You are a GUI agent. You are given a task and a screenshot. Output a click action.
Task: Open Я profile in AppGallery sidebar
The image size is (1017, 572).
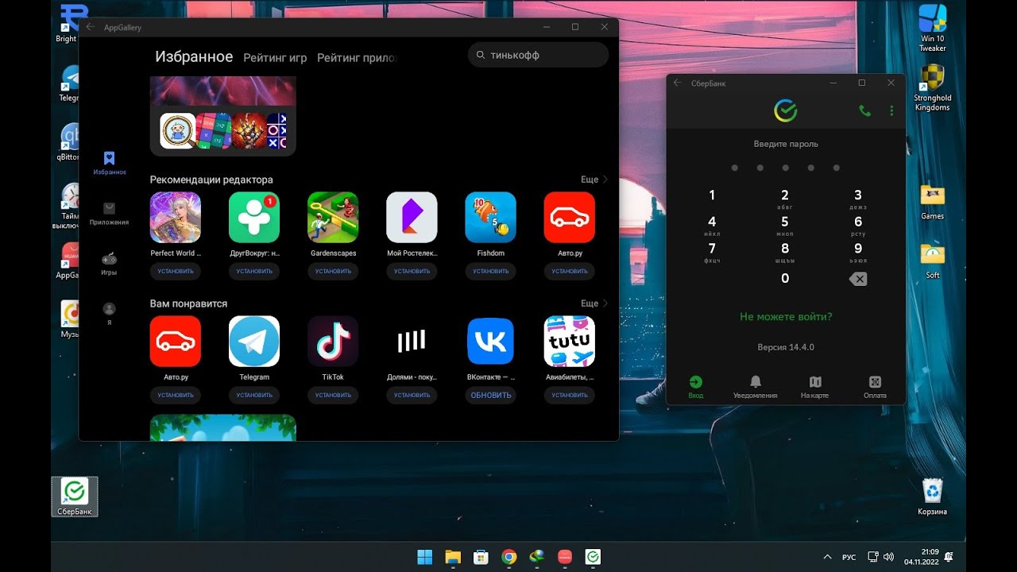(110, 314)
